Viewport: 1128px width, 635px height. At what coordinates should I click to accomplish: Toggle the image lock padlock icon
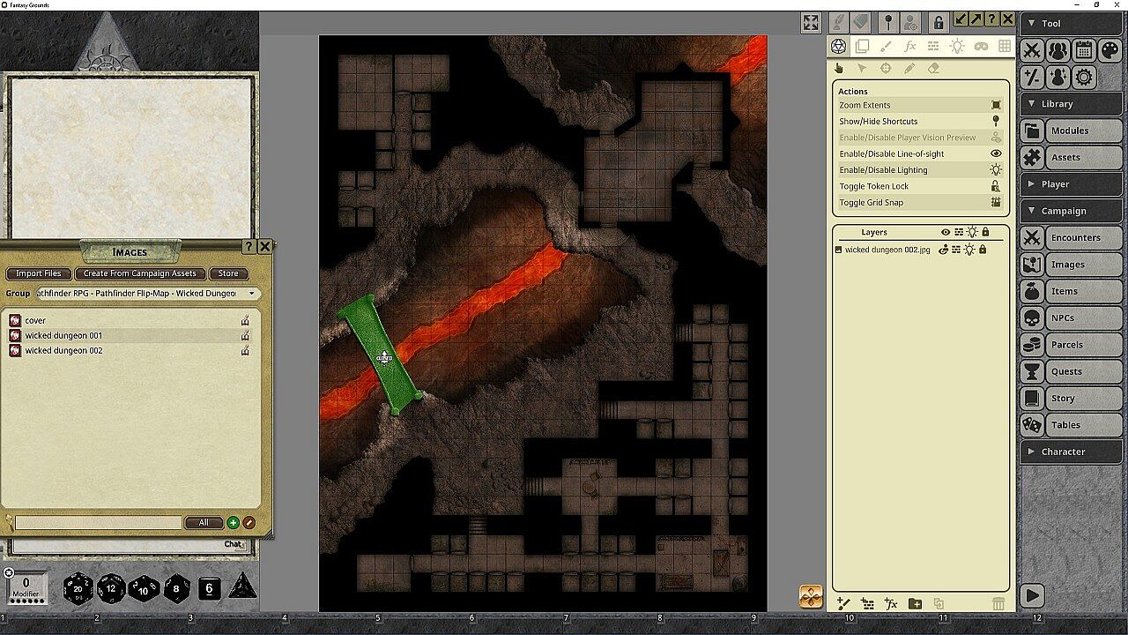tap(939, 22)
